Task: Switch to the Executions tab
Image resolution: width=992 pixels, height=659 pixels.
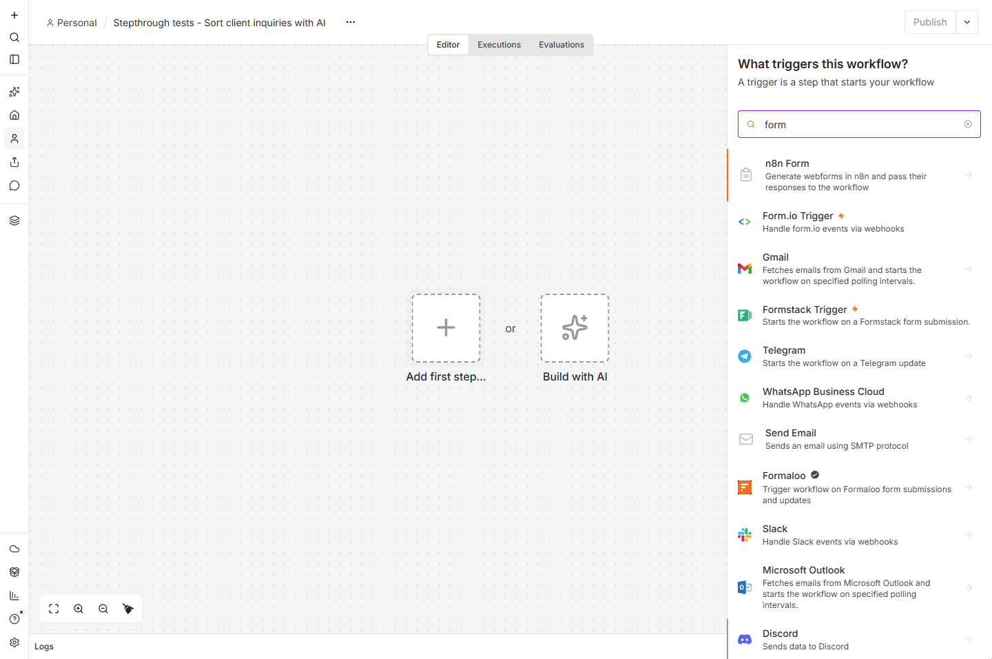Action: [499, 45]
